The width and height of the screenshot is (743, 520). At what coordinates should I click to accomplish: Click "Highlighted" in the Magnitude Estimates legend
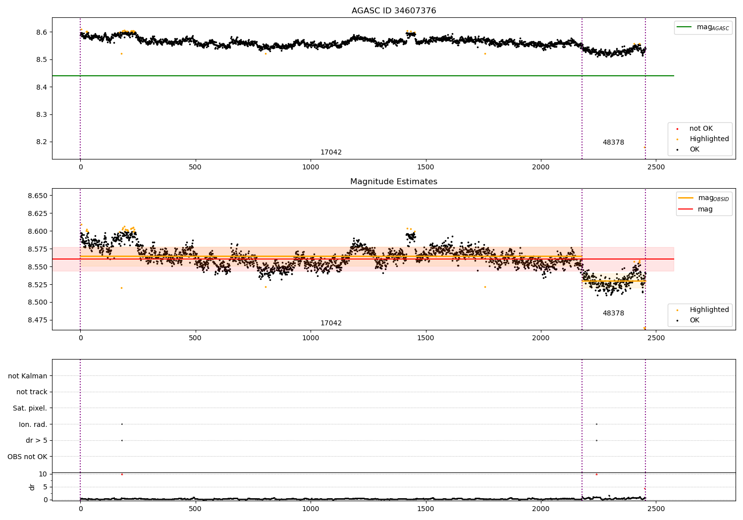point(709,310)
